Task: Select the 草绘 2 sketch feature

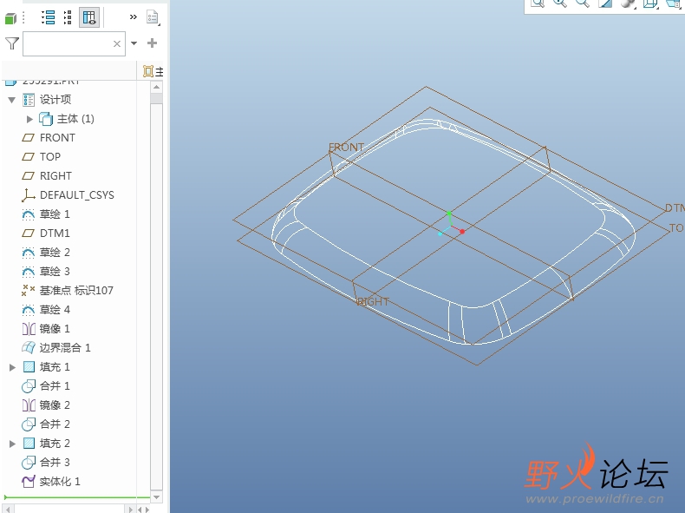Action: 46,253
